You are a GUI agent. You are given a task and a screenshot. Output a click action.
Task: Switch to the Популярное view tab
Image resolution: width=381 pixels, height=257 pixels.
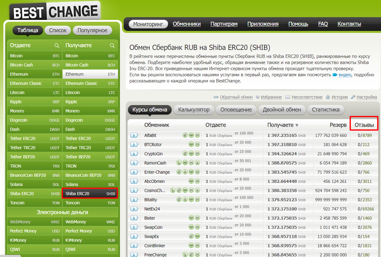pyautogui.click(x=92, y=30)
